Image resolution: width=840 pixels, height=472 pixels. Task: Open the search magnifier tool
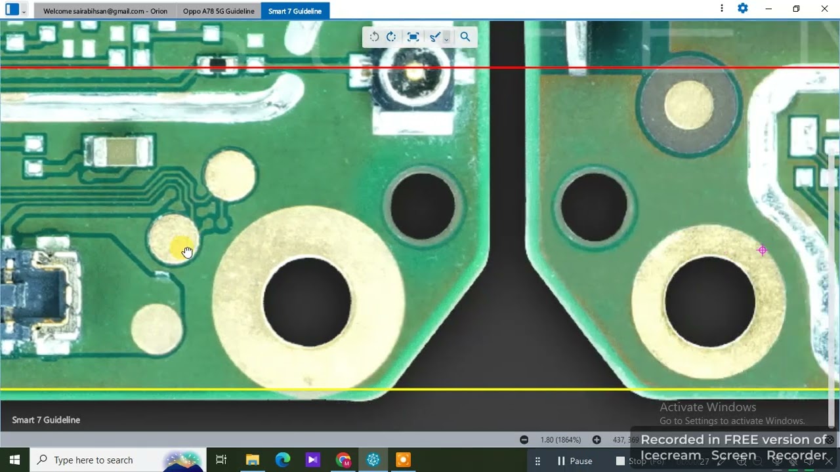pyautogui.click(x=465, y=37)
